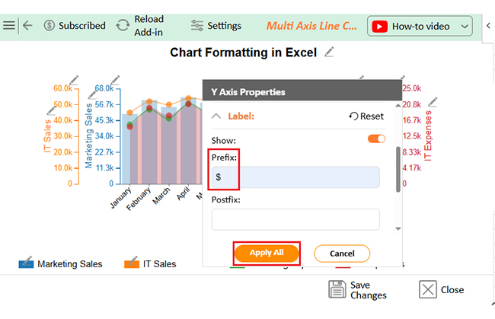Click the Reset button

pos(366,116)
